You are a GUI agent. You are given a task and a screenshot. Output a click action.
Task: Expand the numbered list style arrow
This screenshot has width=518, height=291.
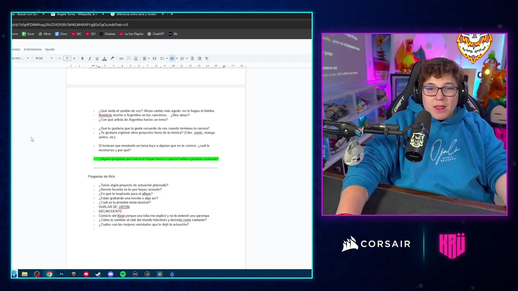[x=187, y=58]
